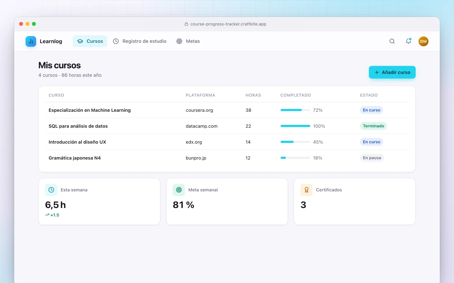Click the Terminado status badge
454x283 pixels.
click(373, 126)
